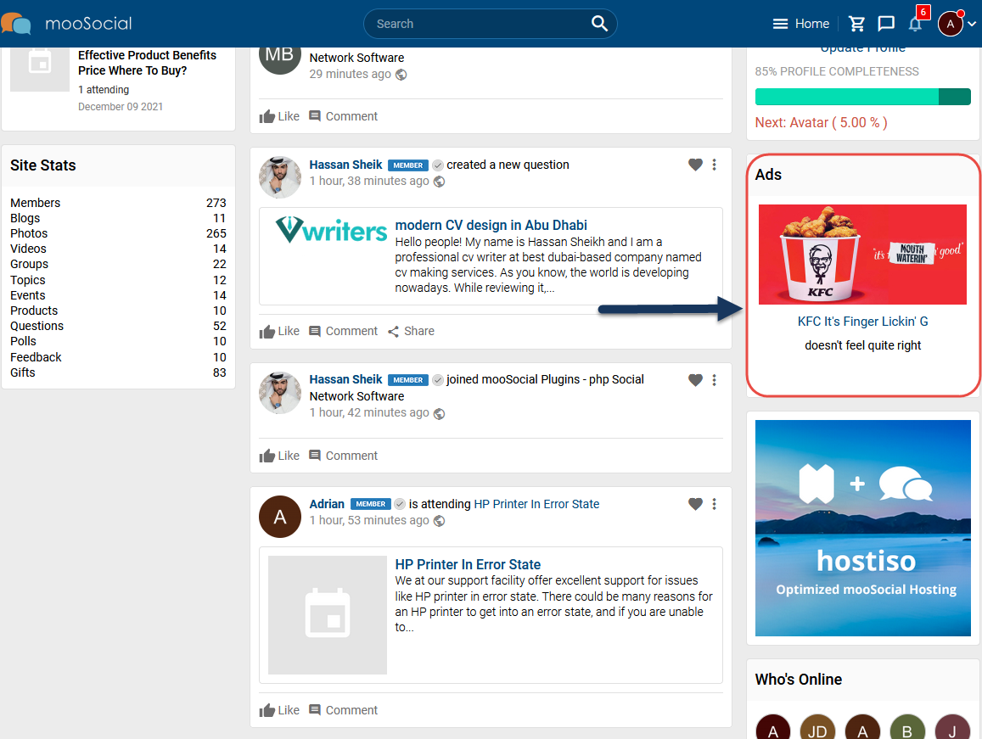Click the Questions stat row
982x739 pixels.
[x=118, y=327]
